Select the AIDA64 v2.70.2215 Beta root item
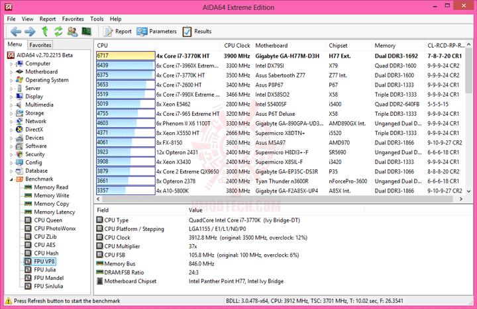This screenshot has height=309, width=477. [x=44, y=55]
